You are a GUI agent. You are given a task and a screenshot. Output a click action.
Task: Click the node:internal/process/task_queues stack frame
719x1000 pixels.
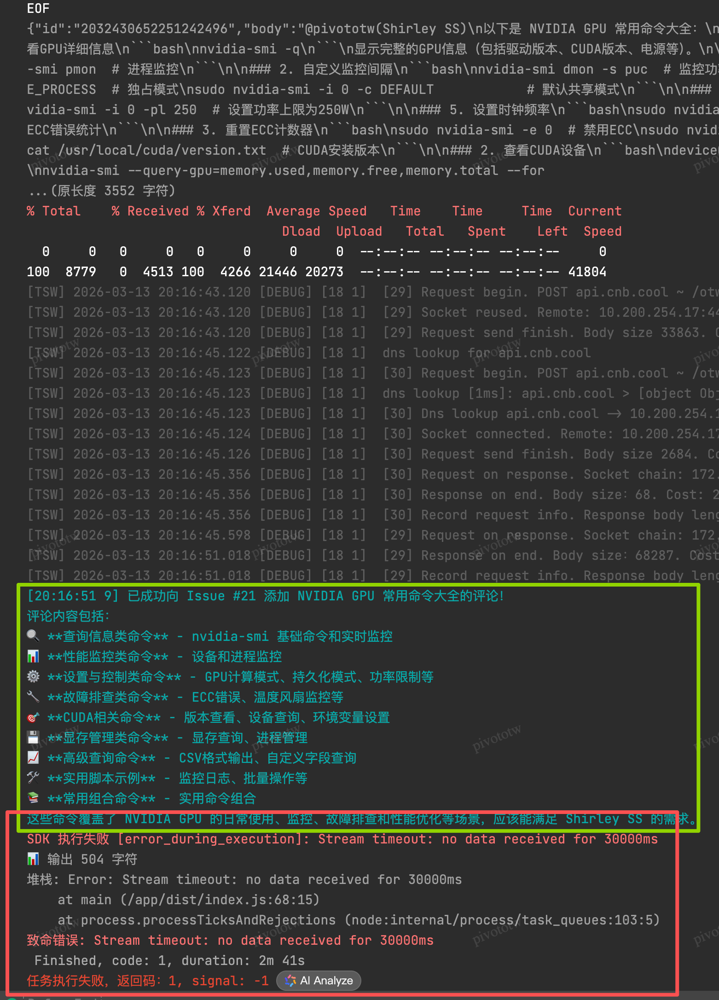point(502,920)
